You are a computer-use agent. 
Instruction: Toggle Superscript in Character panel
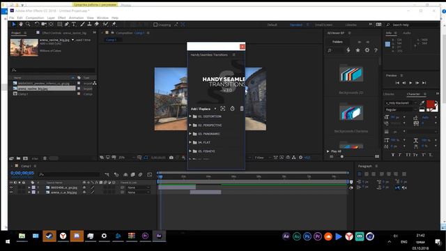pyautogui.click(x=423, y=155)
